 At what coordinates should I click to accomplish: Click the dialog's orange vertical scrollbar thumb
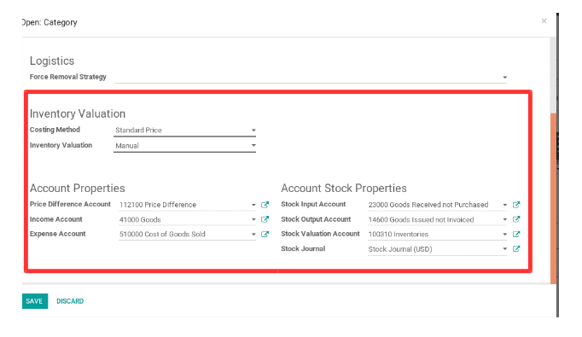(x=553, y=199)
